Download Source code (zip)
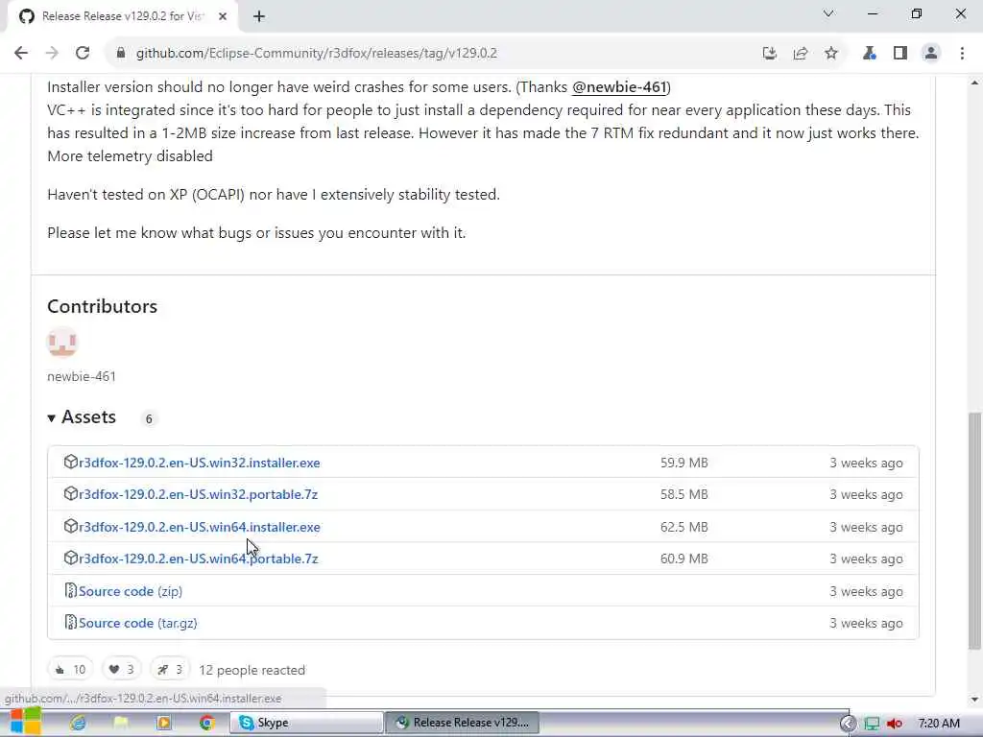This screenshot has height=737, width=983. click(131, 591)
